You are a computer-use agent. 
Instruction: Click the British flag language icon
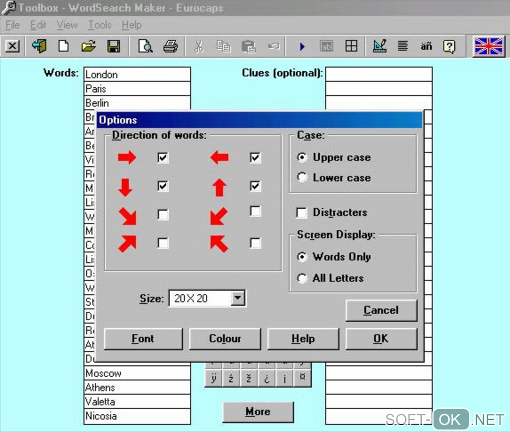pyautogui.click(x=488, y=46)
